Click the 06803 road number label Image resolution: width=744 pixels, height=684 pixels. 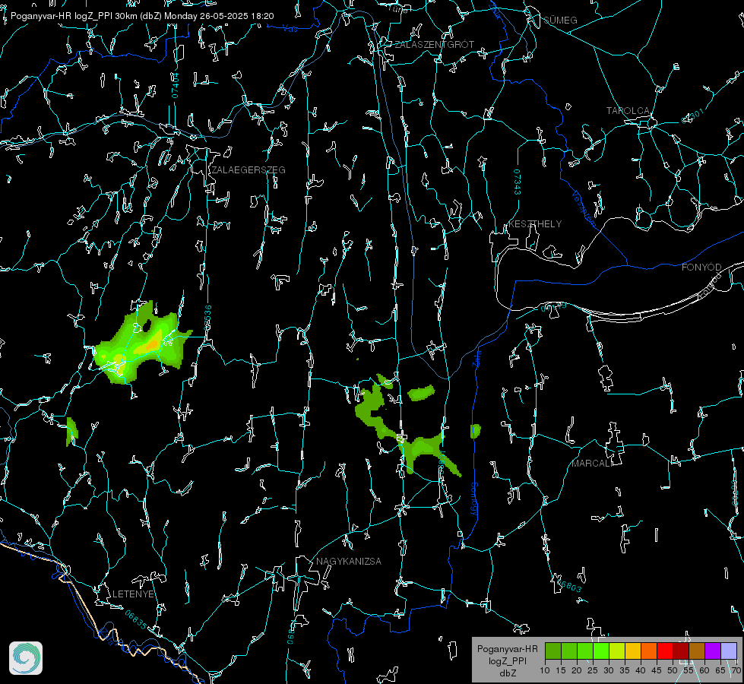coord(570,586)
